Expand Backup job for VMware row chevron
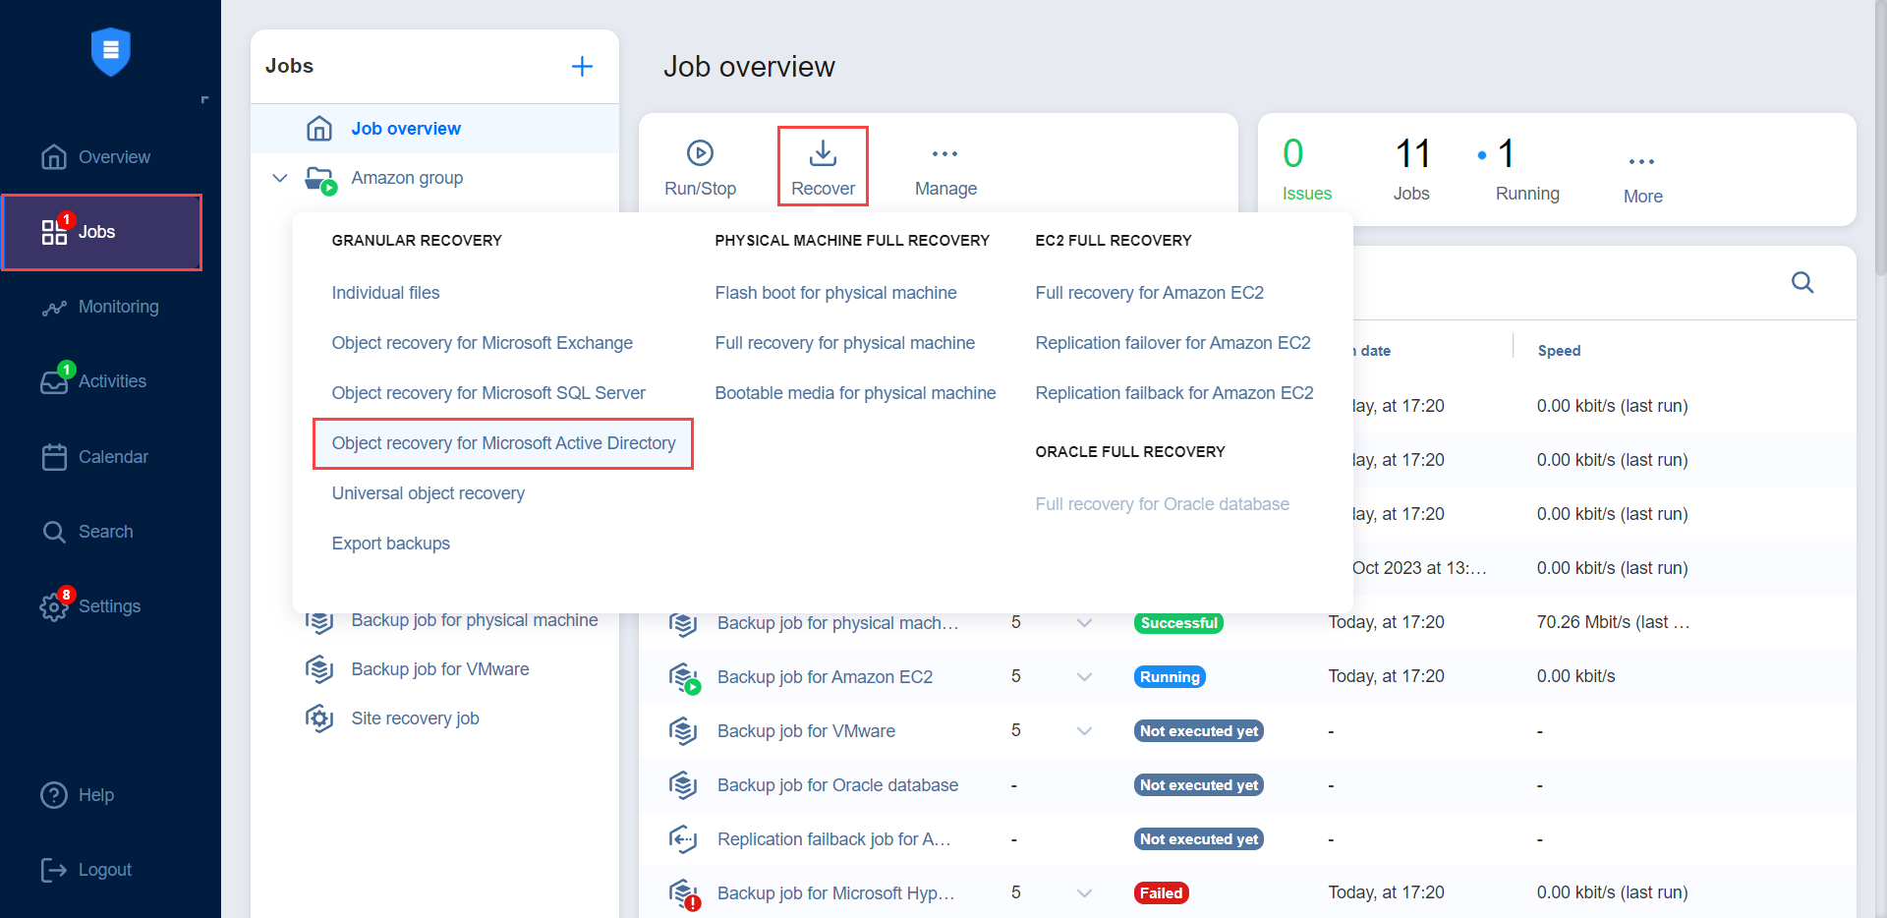Image resolution: width=1887 pixels, height=918 pixels. [x=1084, y=731]
